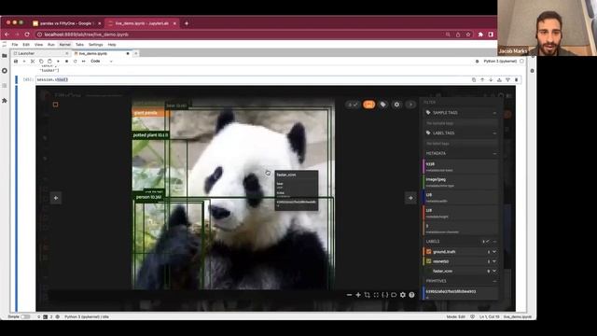
Task: Open viewer help question mark icon
Action: (x=411, y=295)
